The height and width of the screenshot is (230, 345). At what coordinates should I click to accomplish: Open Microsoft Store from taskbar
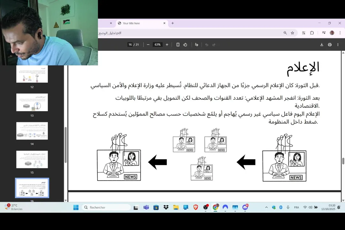[156, 207]
